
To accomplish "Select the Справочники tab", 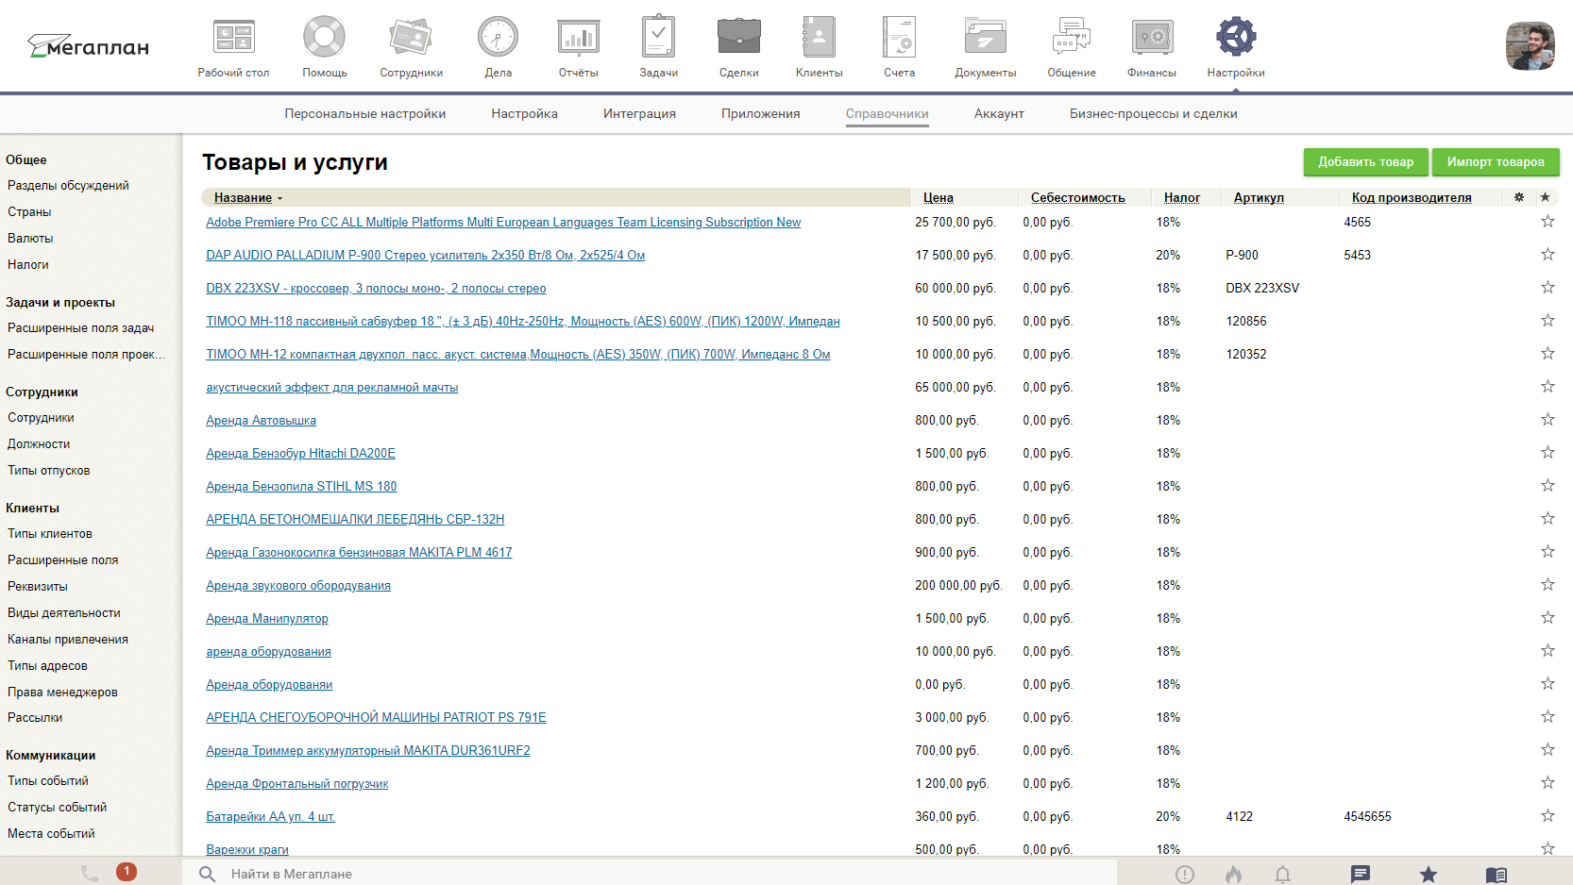I will (887, 113).
